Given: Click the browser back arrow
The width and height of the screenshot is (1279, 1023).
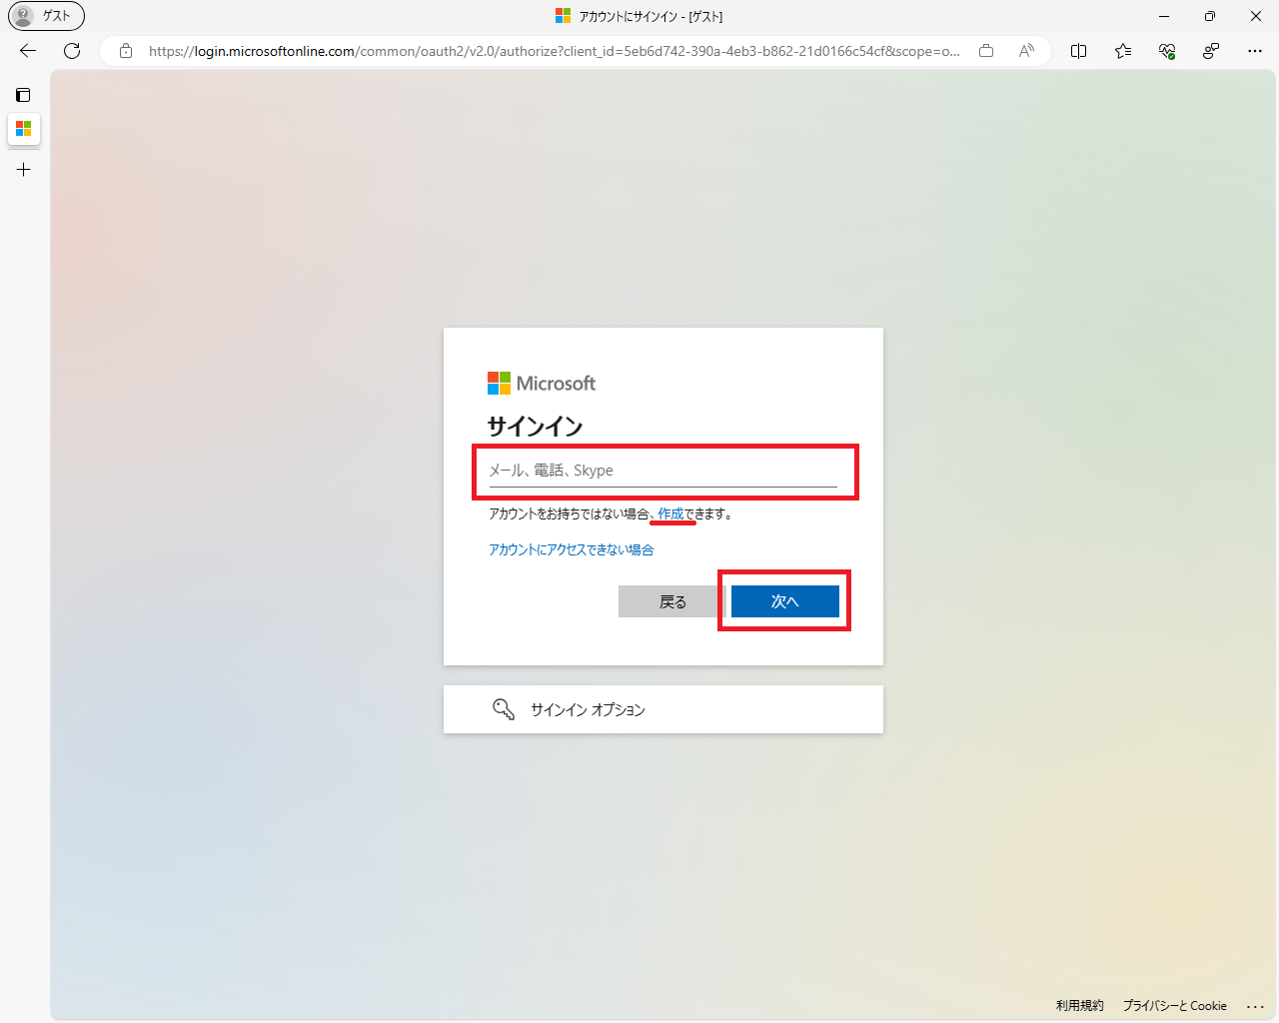Looking at the screenshot, I should [28, 51].
